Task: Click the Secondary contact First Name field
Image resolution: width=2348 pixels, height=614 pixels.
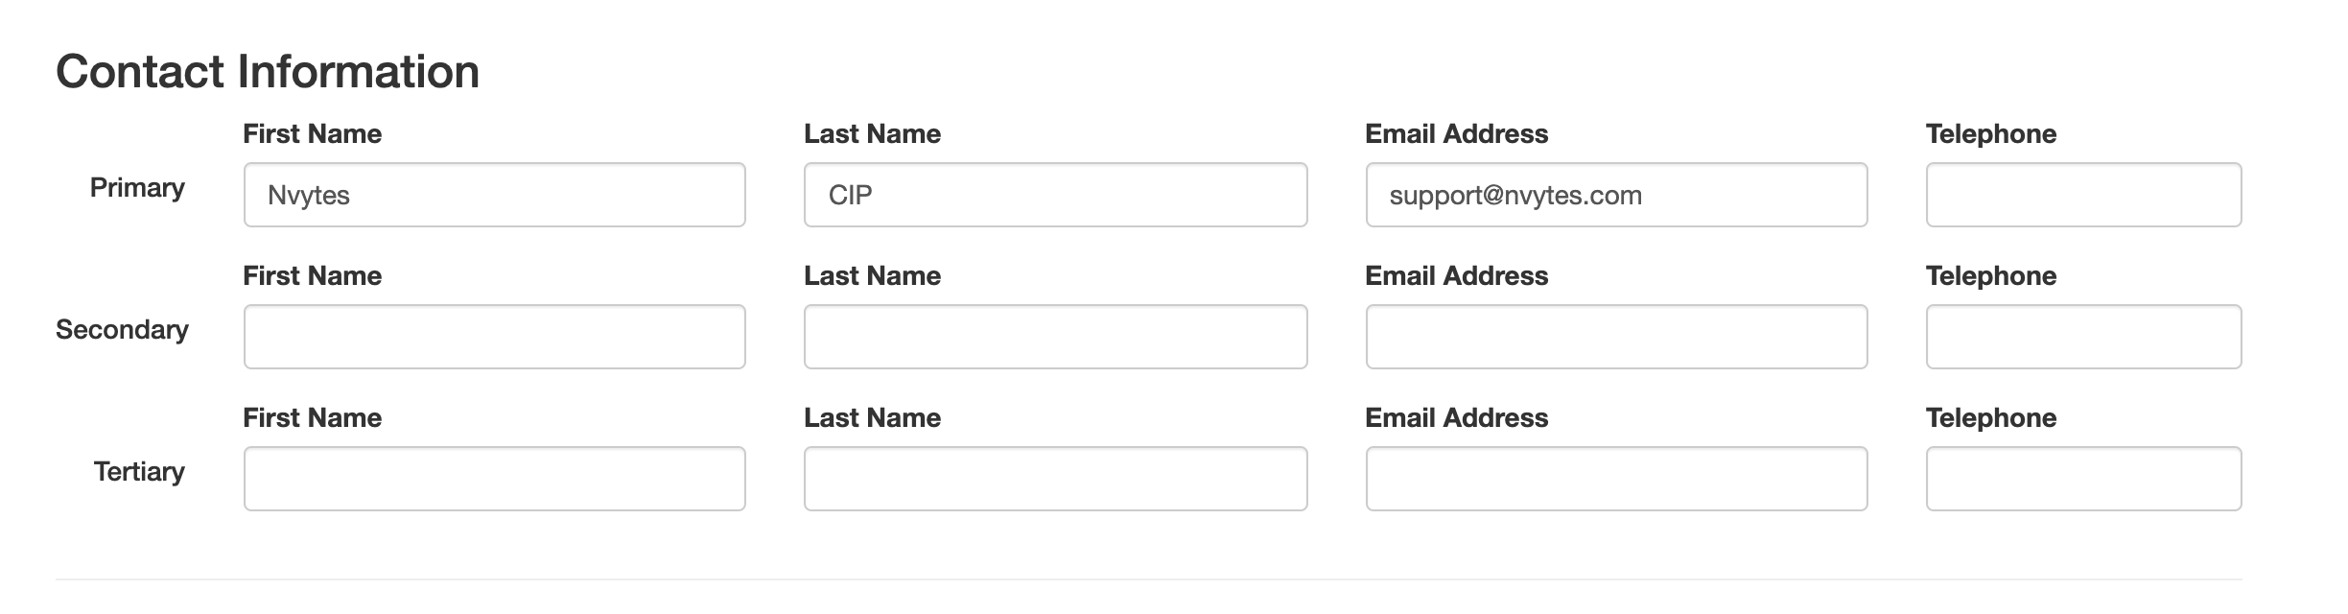Action: [494, 337]
